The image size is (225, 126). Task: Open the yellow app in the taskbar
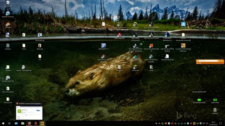(42, 123)
